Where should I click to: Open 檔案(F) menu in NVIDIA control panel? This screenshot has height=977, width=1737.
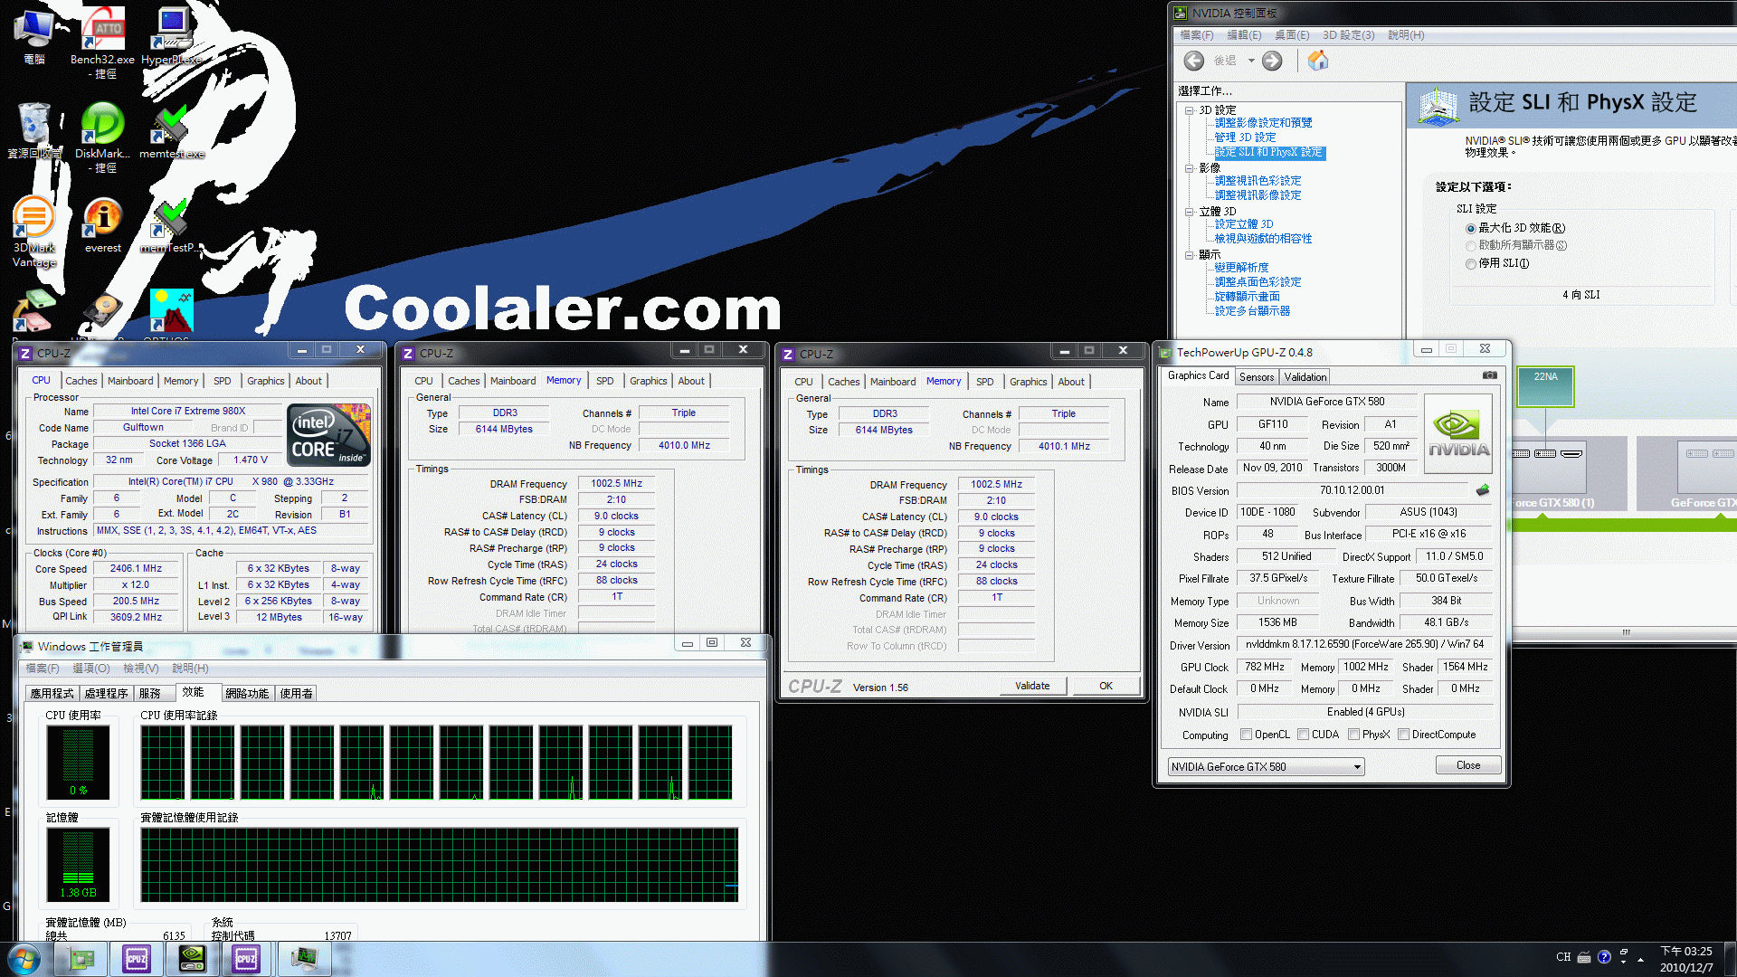pos(1196,35)
